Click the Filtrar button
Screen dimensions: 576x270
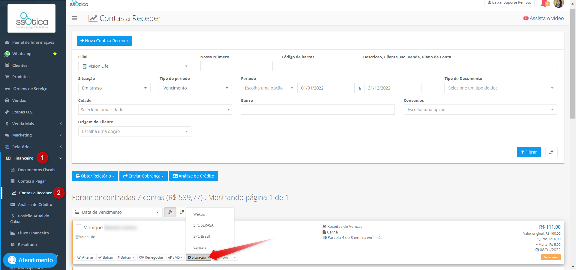pos(529,152)
